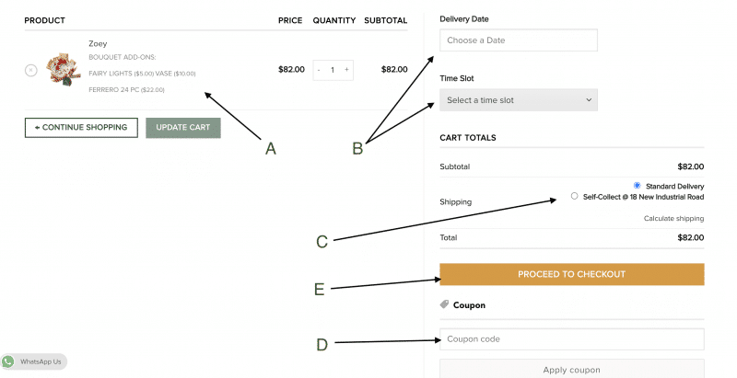Image resolution: width=737 pixels, height=378 pixels.
Task: Click the coupon tag icon
Action: tap(444, 304)
